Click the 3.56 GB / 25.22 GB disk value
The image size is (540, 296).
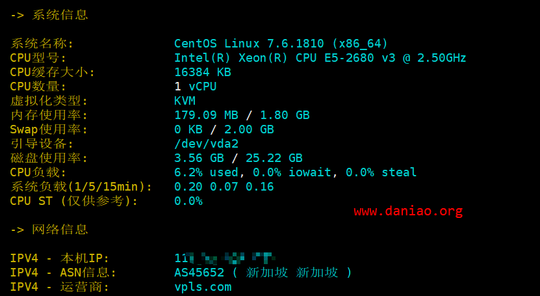point(238,158)
